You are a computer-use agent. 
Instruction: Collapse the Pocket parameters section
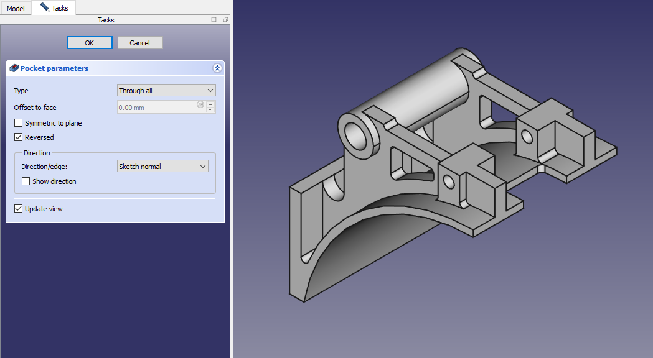[x=217, y=68]
